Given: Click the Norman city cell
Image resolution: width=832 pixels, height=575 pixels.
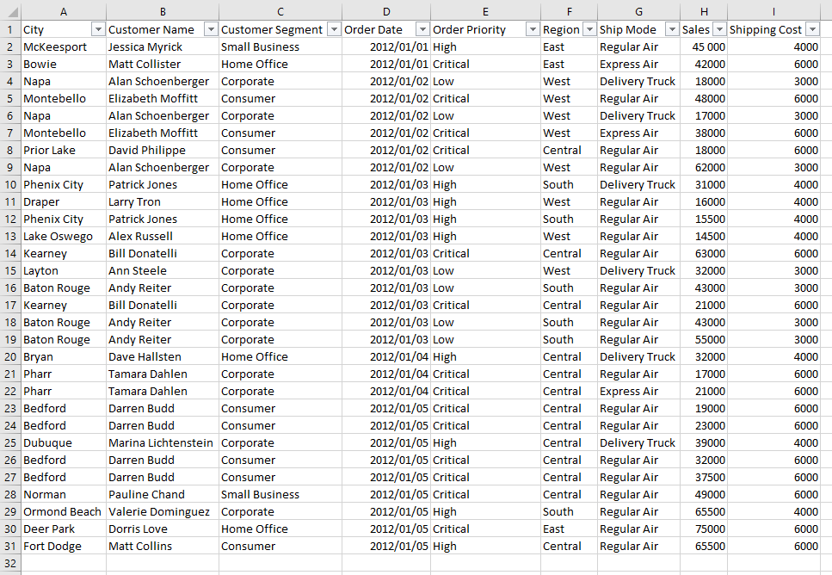Looking at the screenshot, I should coord(64,494).
